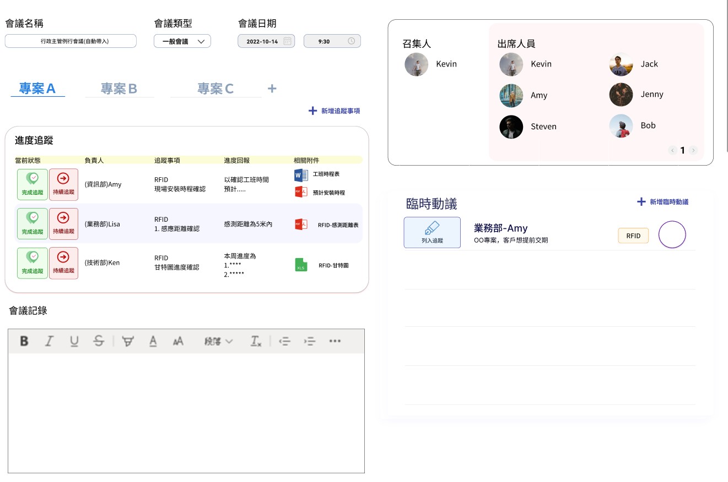The height and width of the screenshot is (482, 728).
Task: Select attendee Jenny's avatar
Action: click(621, 95)
